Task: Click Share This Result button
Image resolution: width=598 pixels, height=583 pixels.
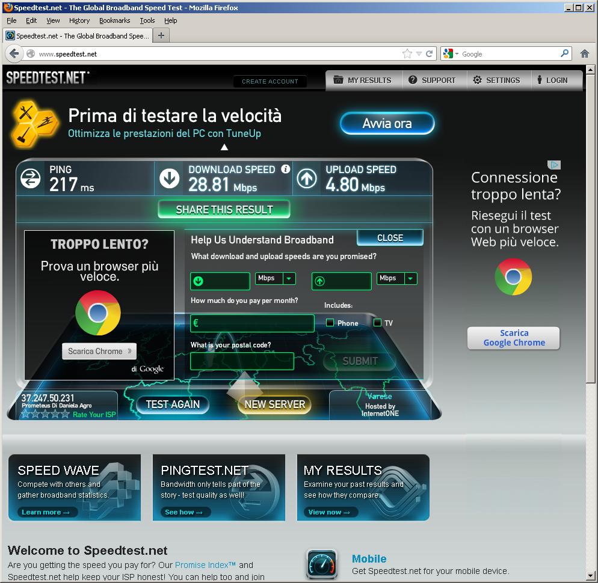Action: pos(224,210)
